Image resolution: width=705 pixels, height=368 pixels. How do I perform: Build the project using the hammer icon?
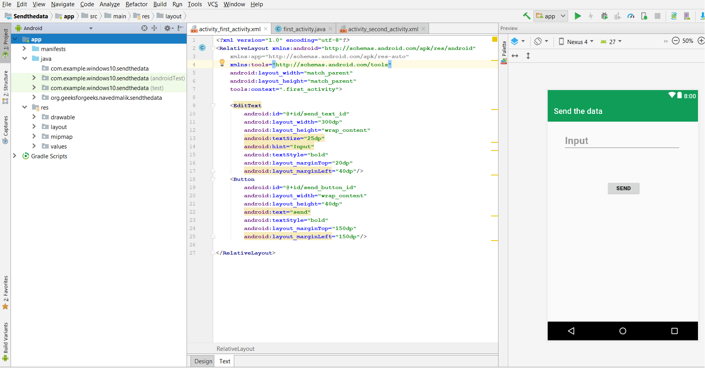point(527,16)
